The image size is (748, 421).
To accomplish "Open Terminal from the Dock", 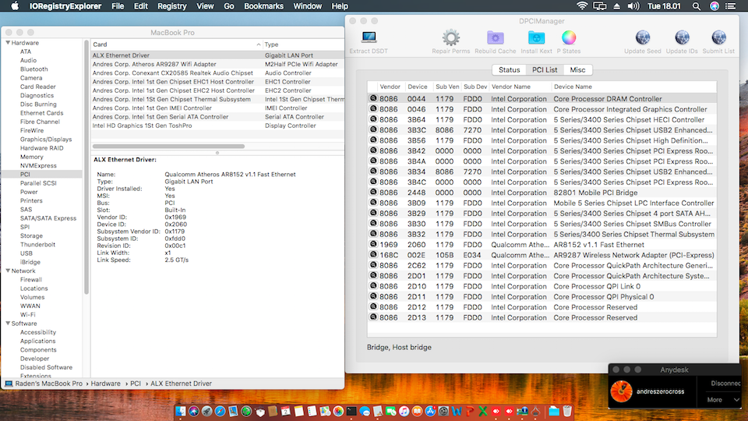I will coord(351,411).
